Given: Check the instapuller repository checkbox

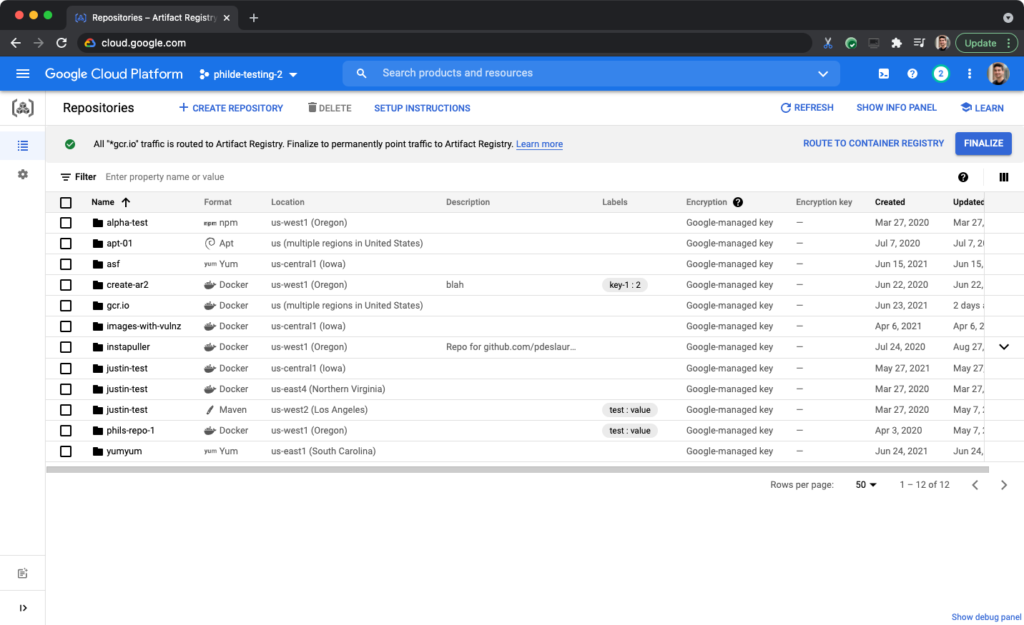Looking at the screenshot, I should click(66, 347).
